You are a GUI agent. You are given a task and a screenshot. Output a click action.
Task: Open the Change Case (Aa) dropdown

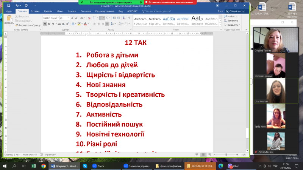[83, 18]
